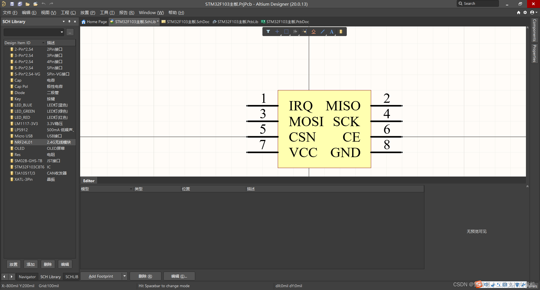Select the TJA1051T/3 component

(40, 173)
